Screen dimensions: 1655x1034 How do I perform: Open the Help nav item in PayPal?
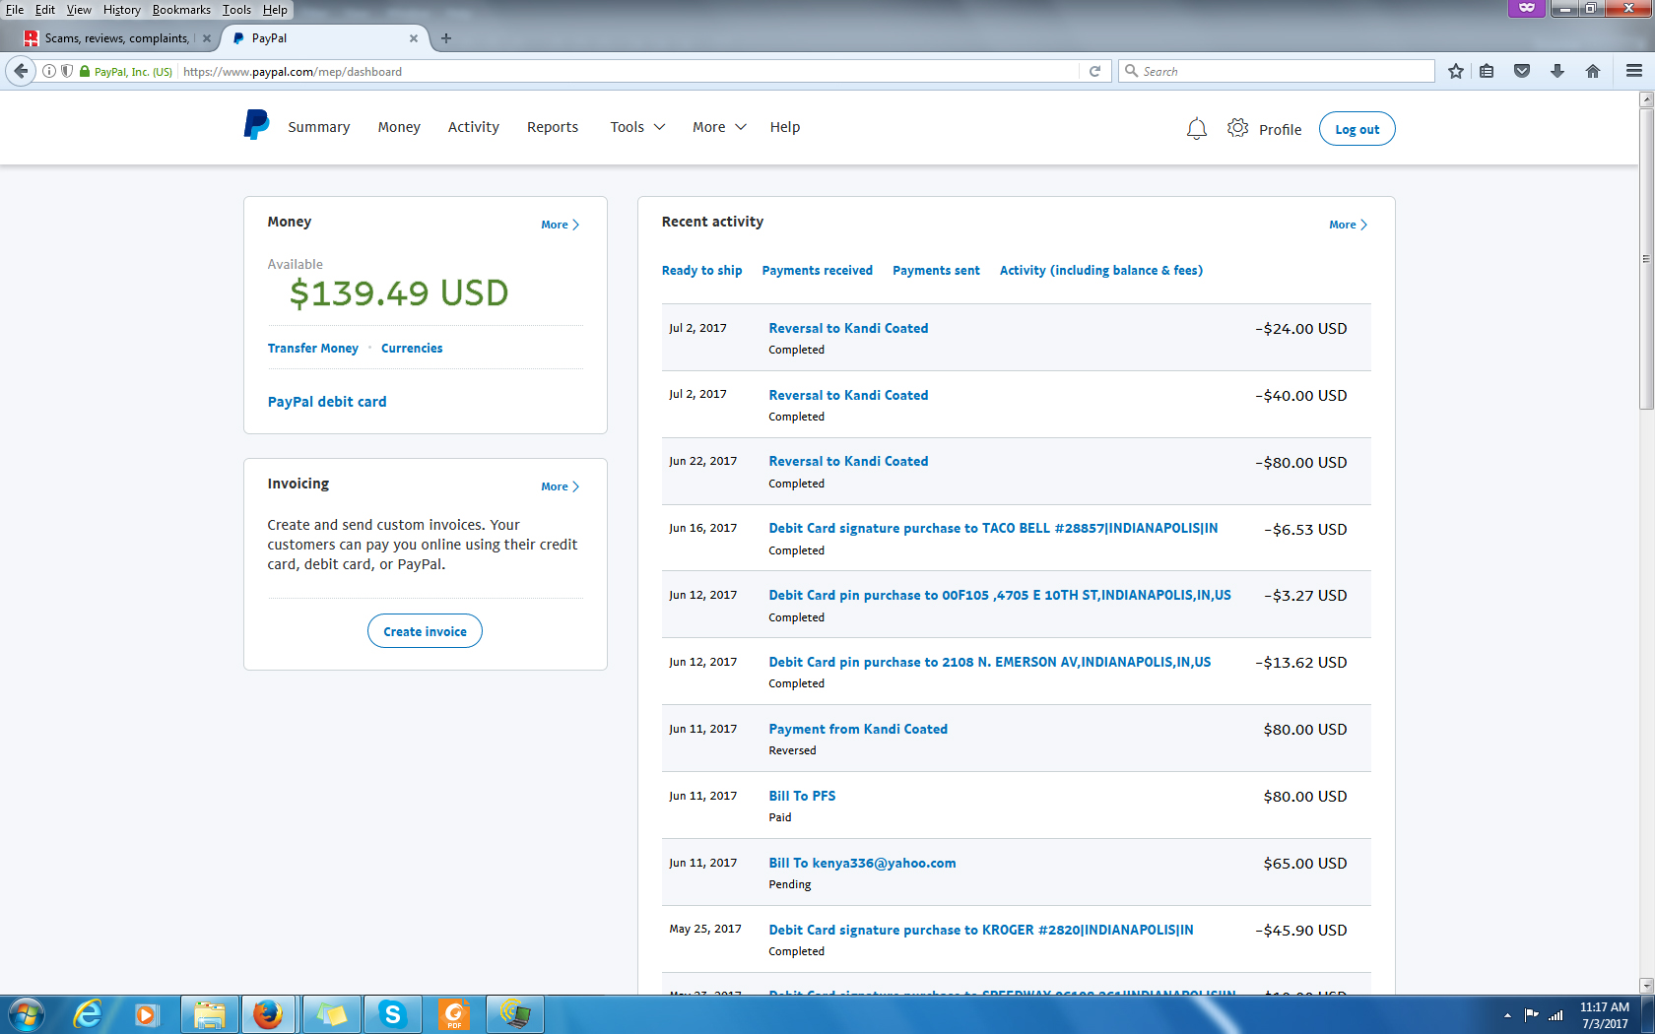click(x=785, y=127)
